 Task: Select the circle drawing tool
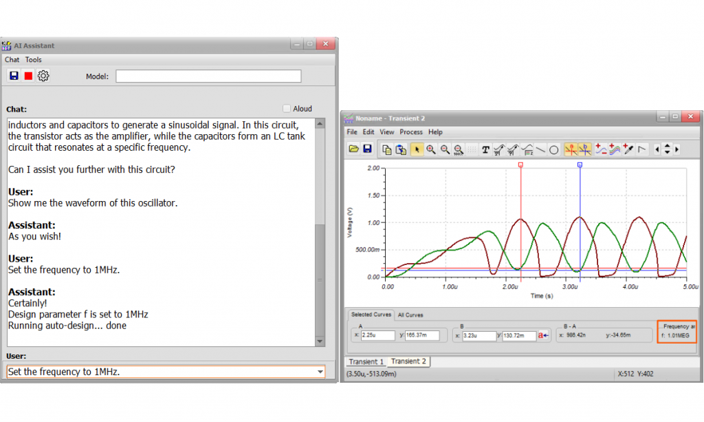click(x=554, y=149)
